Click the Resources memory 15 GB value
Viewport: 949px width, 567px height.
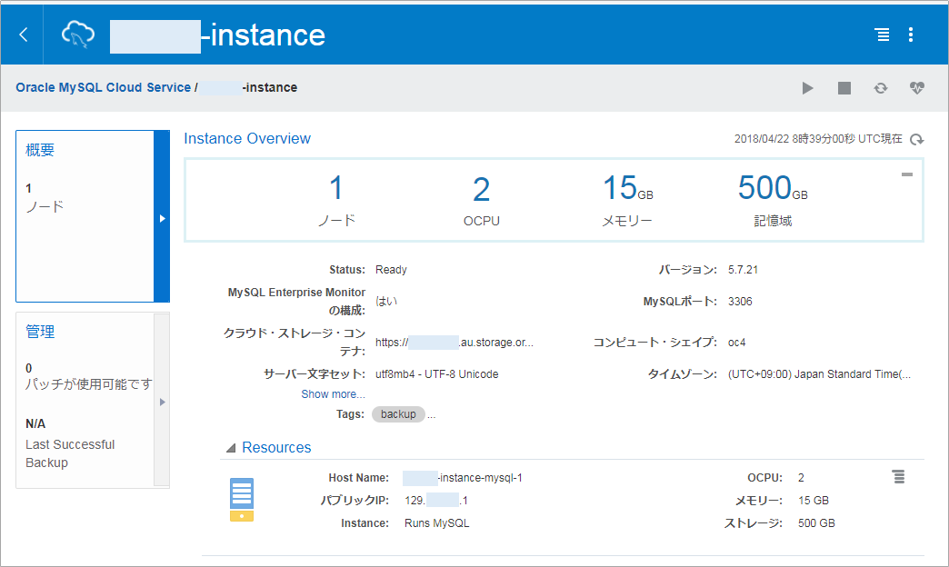pos(813,501)
